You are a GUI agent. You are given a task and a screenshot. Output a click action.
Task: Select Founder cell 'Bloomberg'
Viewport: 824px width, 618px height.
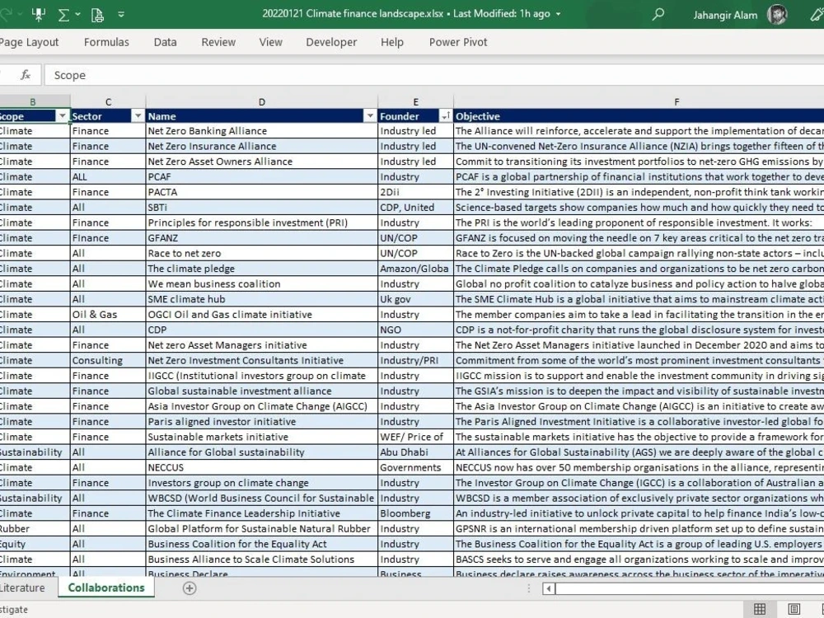tap(415, 513)
